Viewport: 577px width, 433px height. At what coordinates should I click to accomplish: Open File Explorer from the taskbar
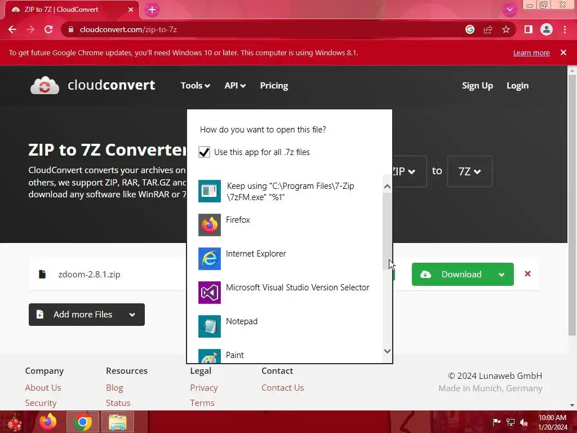117,422
